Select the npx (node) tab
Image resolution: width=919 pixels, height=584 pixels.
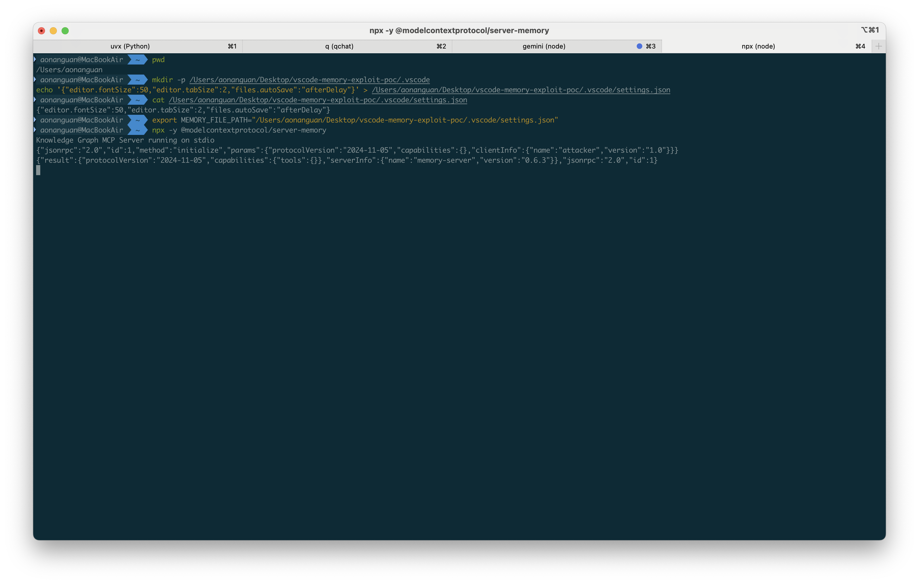758,46
